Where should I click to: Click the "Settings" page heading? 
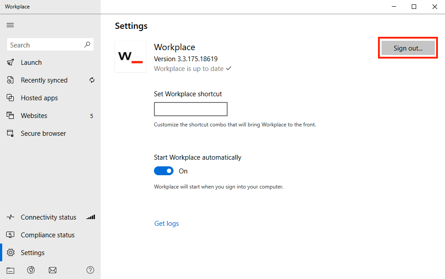pos(131,26)
